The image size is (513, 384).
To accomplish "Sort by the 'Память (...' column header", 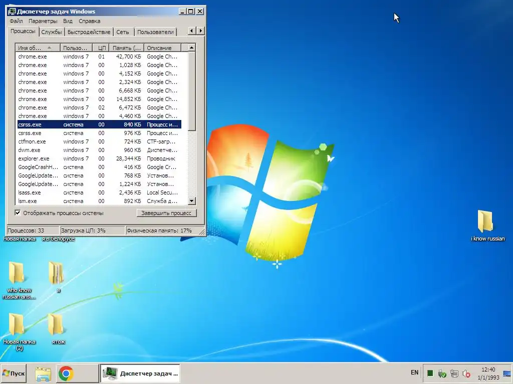I will point(127,48).
